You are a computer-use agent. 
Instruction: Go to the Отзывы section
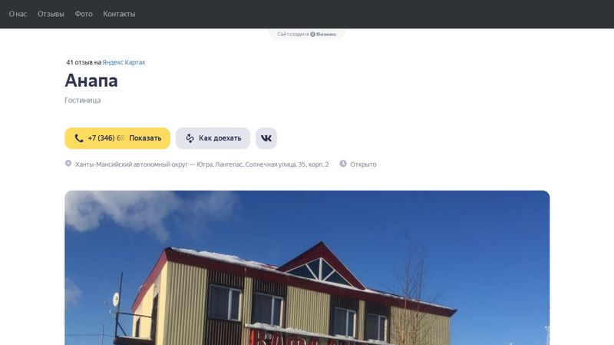pos(51,14)
